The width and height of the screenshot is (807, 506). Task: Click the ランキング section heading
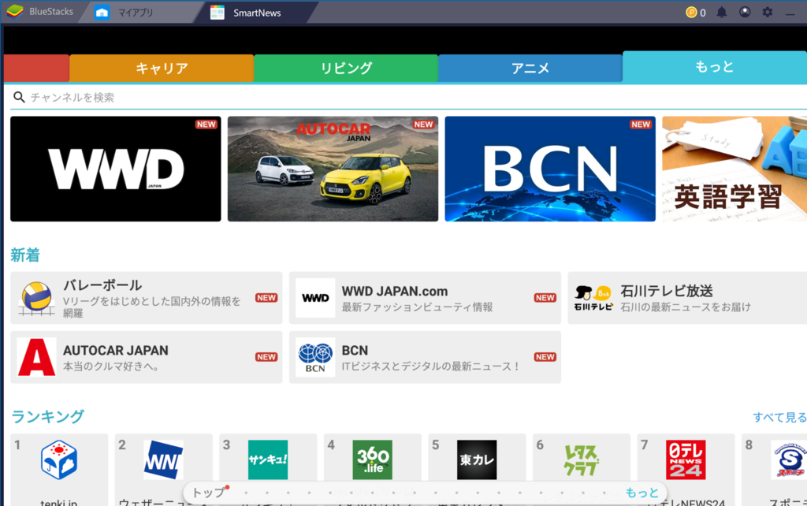point(47,416)
